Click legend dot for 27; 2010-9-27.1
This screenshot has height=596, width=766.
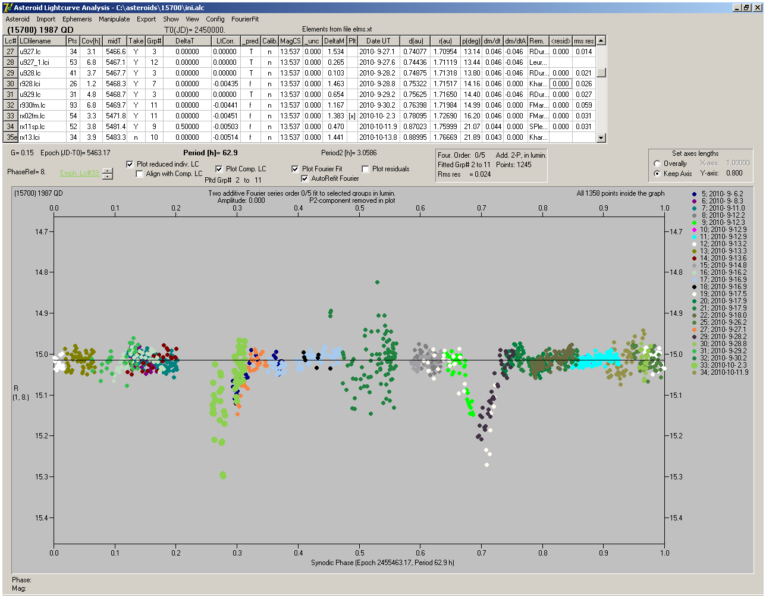695,330
